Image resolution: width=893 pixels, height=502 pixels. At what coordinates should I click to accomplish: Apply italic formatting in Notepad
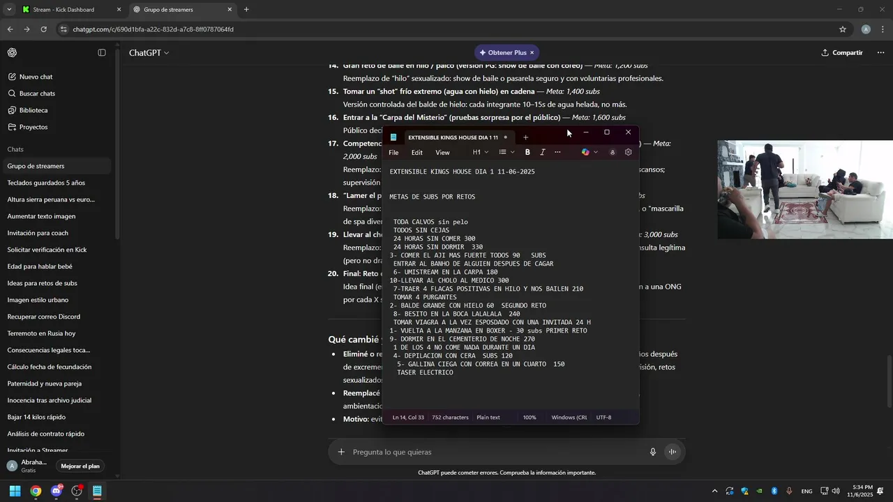[x=542, y=152]
